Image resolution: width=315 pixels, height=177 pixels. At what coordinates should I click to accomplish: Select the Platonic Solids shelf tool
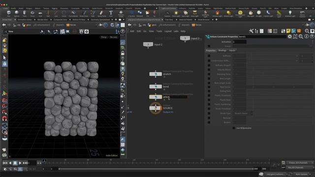pos(121,14)
